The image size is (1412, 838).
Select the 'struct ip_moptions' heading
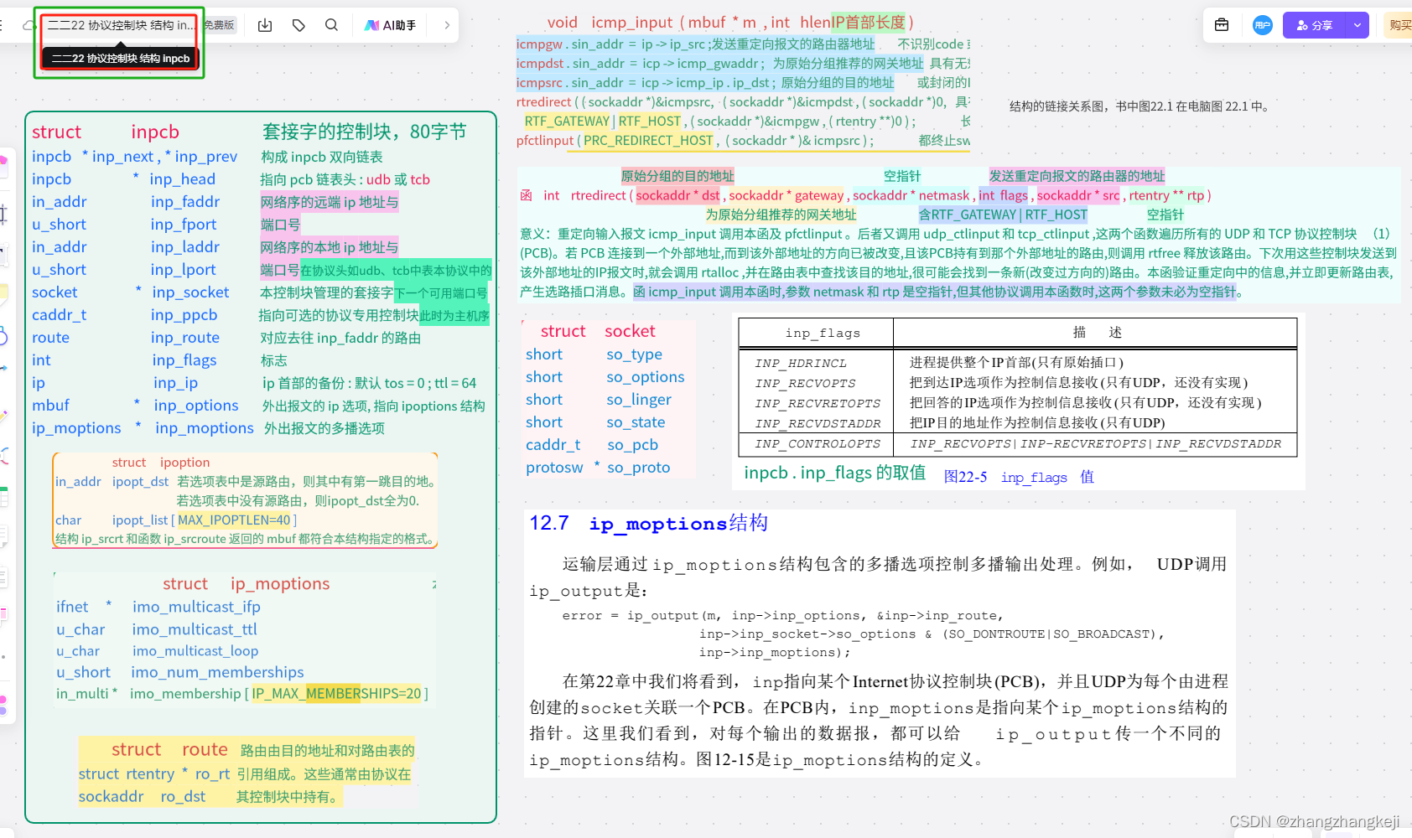(x=246, y=583)
